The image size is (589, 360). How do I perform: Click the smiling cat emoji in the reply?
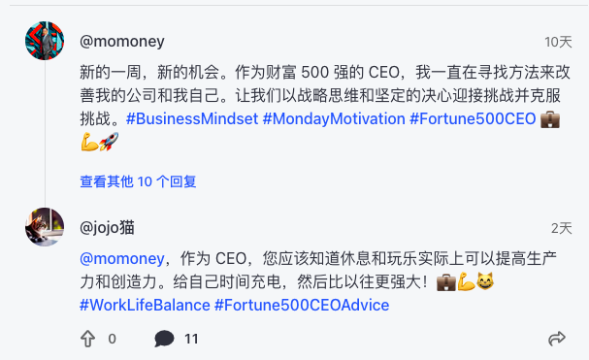click(485, 281)
